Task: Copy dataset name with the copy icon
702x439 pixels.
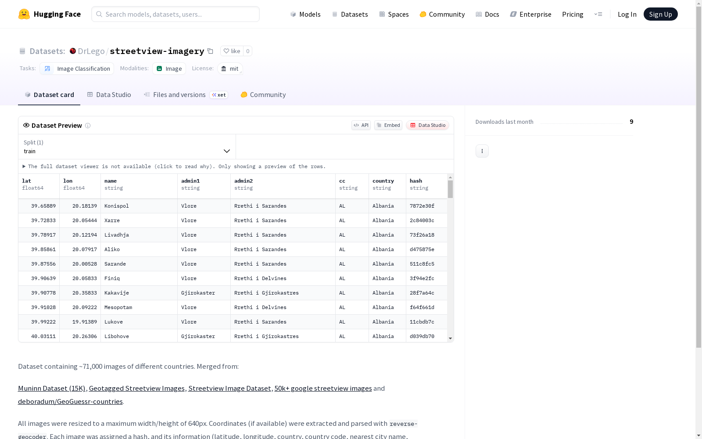Action: click(x=211, y=51)
